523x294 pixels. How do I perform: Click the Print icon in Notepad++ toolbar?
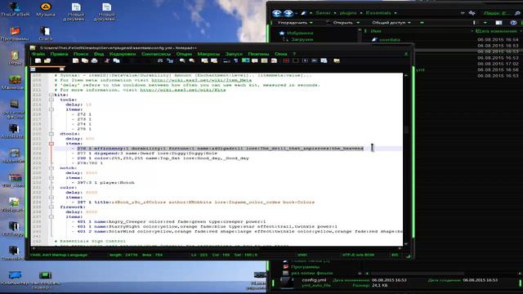tap(95, 60)
